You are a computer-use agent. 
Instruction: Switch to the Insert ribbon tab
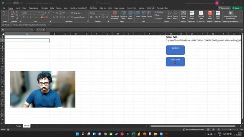18,8
